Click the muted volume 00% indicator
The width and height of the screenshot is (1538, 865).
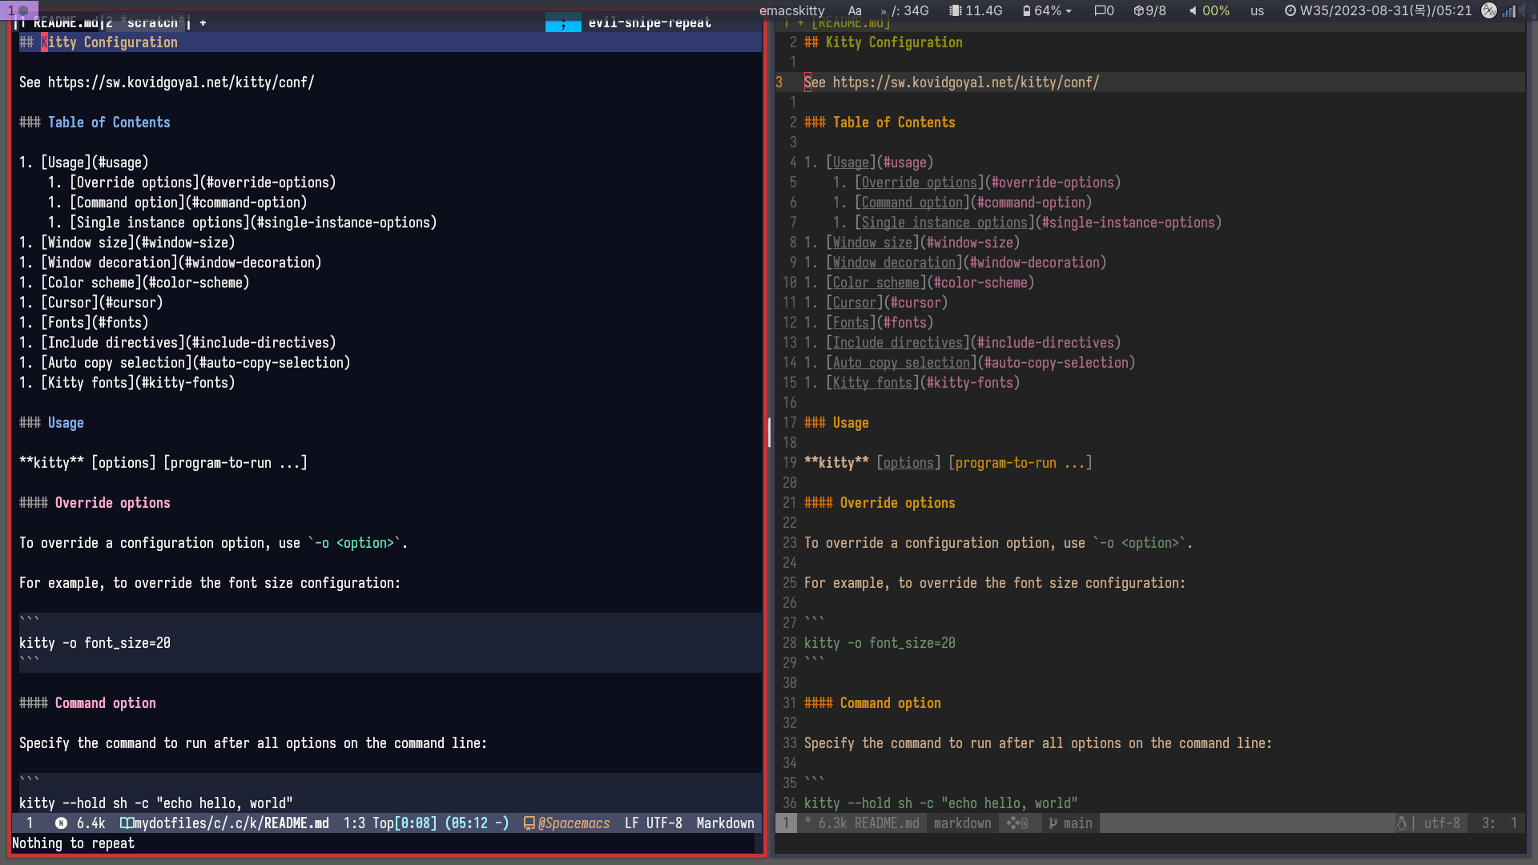click(1209, 10)
